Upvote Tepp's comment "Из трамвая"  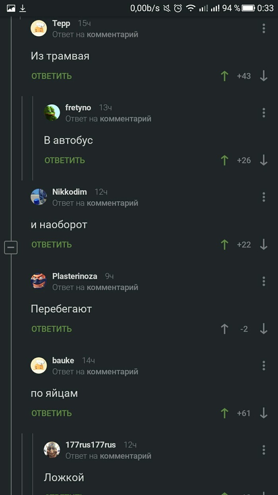[224, 76]
